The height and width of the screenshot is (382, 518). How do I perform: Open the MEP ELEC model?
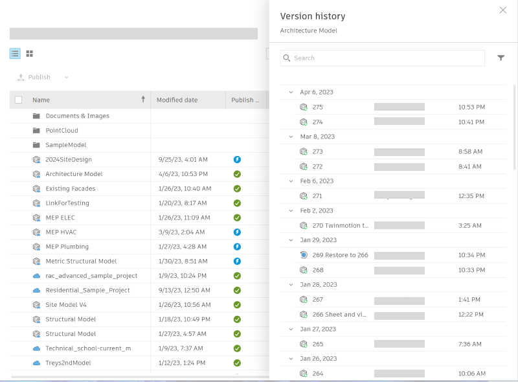[x=60, y=218]
